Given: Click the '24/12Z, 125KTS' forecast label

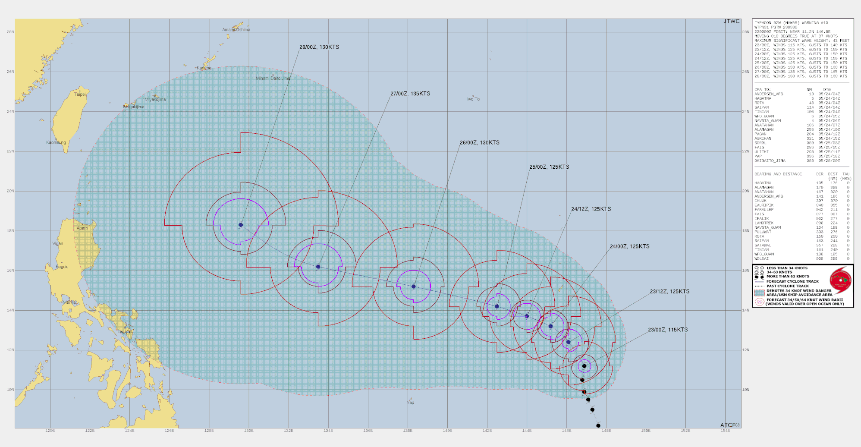Looking at the screenshot, I should (x=591, y=209).
